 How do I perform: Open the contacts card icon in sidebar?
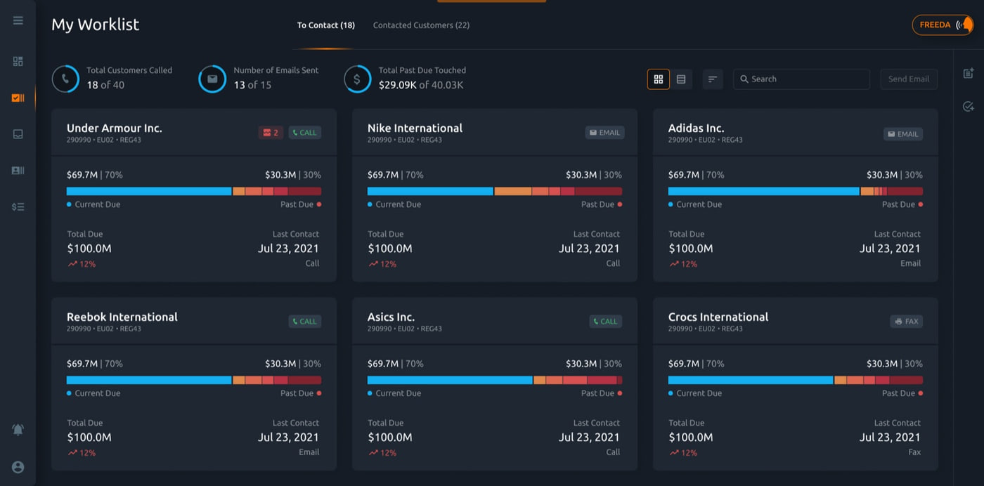point(18,170)
